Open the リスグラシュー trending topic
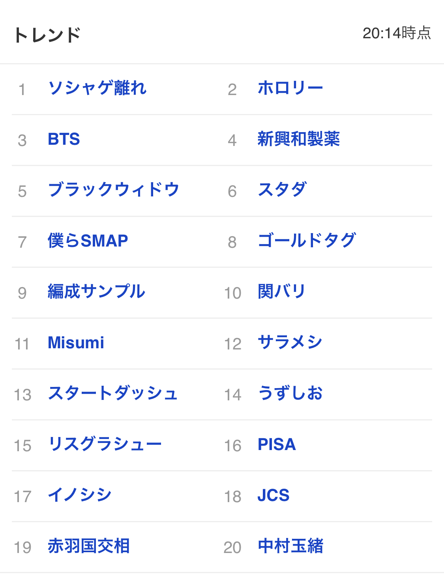The width and height of the screenshot is (444, 581). click(x=105, y=444)
